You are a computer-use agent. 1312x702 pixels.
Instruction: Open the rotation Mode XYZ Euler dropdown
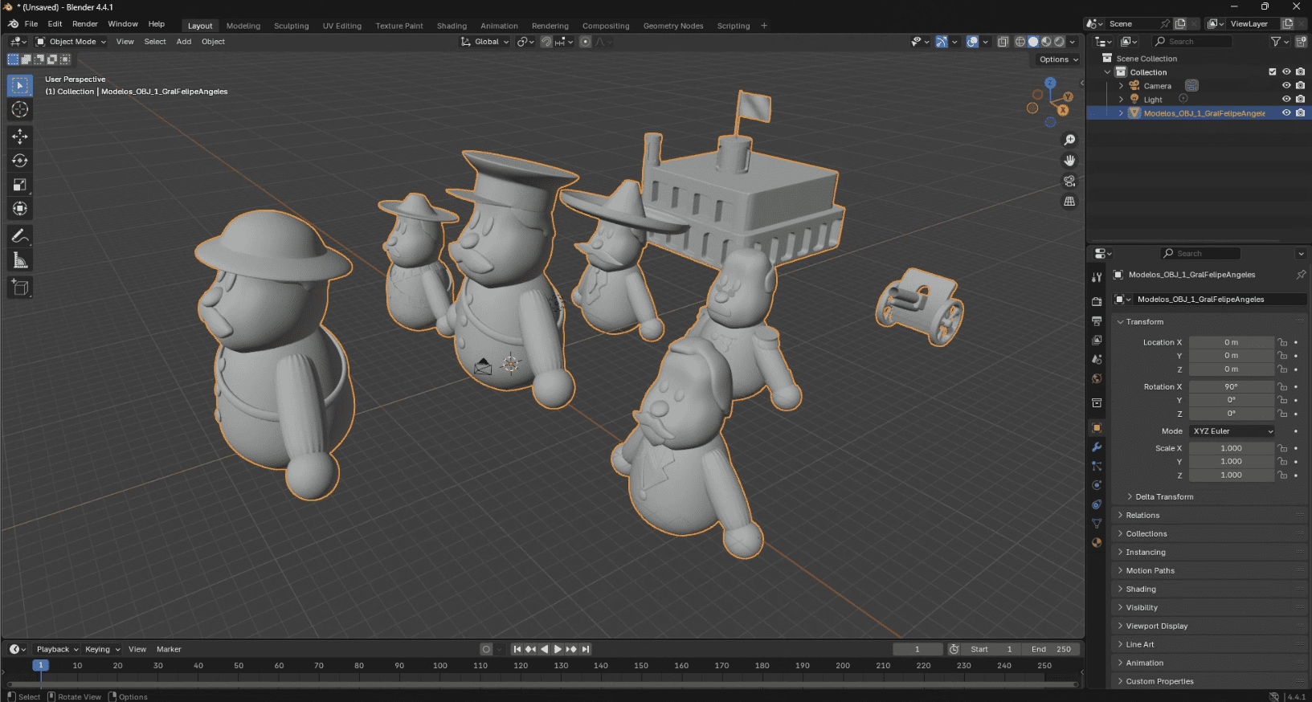pyautogui.click(x=1232, y=431)
